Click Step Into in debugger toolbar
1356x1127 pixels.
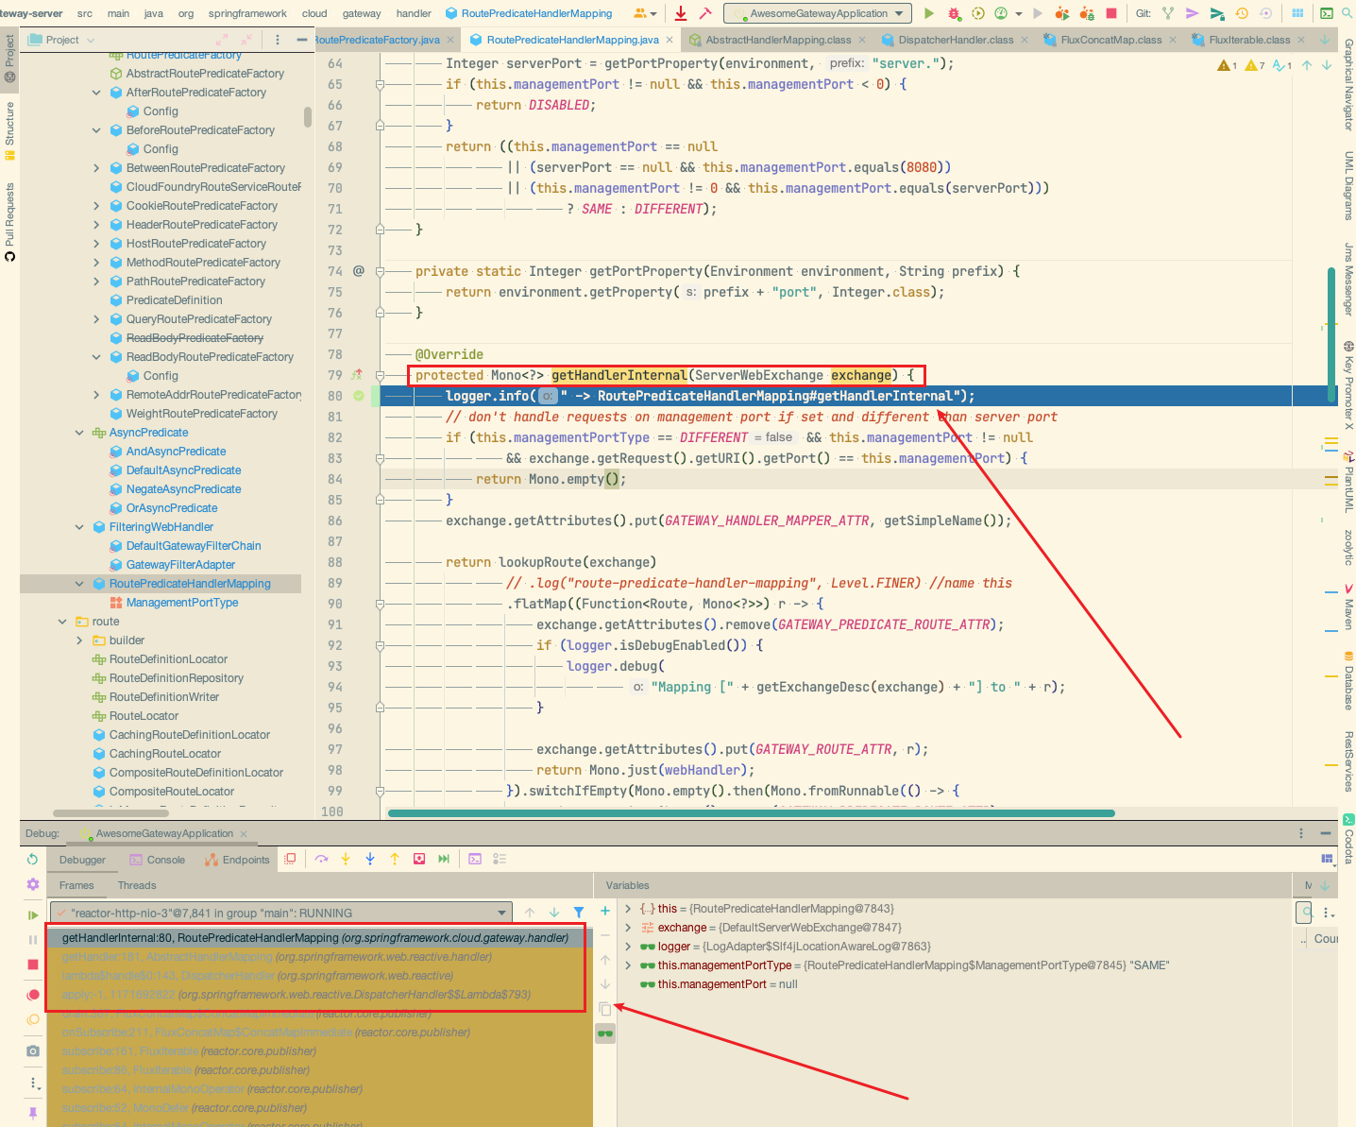click(x=346, y=859)
